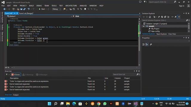Screen dimensions: 191x107
Task: Open the Toolbox side tab
Action: [2, 27]
